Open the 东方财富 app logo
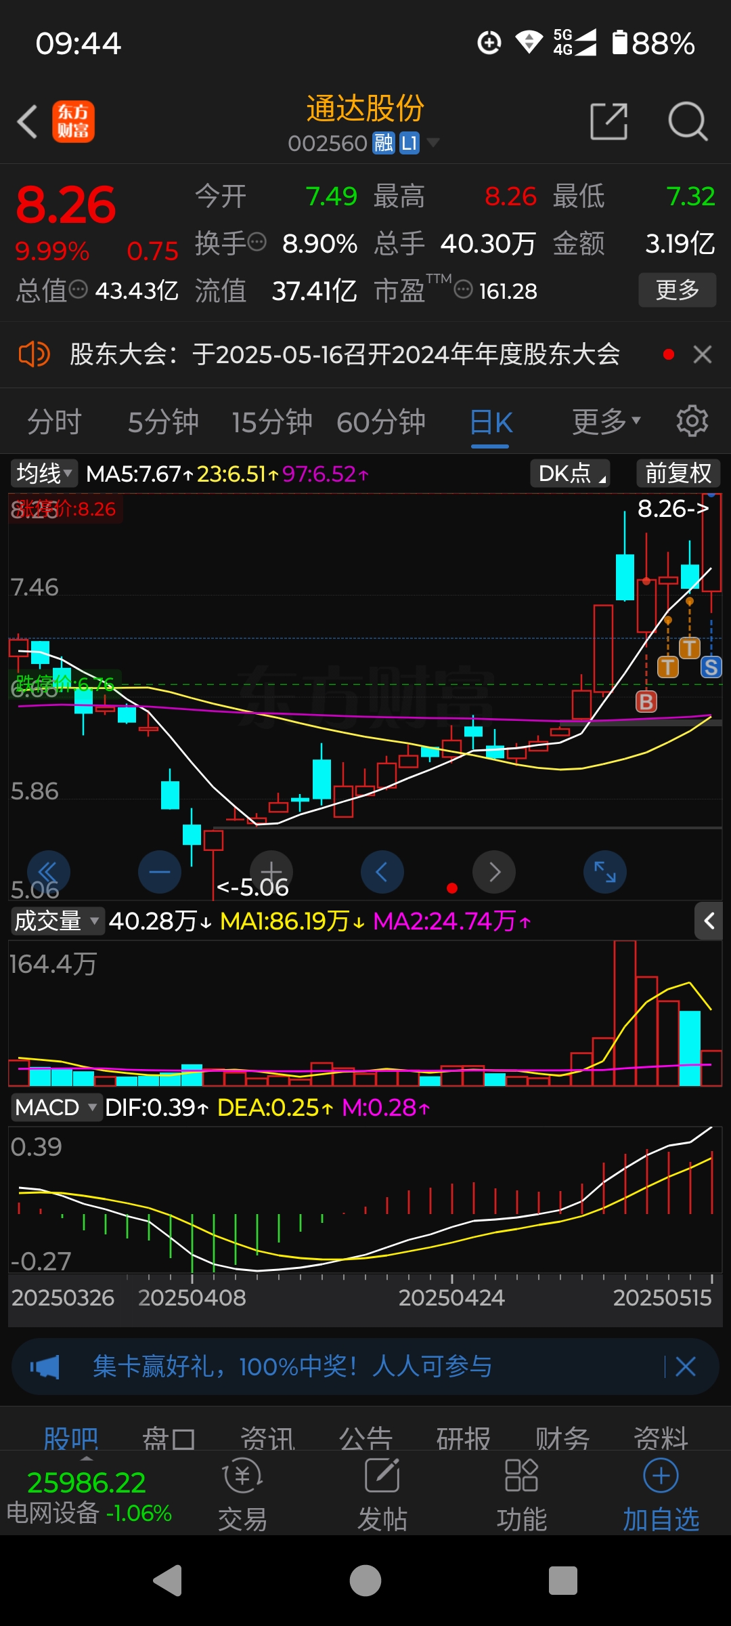The height and width of the screenshot is (1626, 731). tap(73, 122)
